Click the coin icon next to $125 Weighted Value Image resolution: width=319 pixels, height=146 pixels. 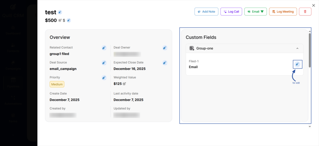(124, 84)
